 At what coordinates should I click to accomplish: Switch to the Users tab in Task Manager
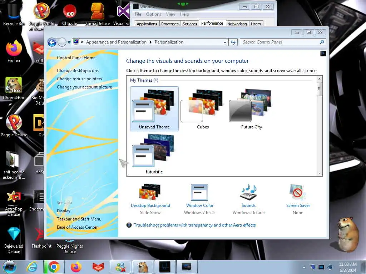tap(256, 24)
